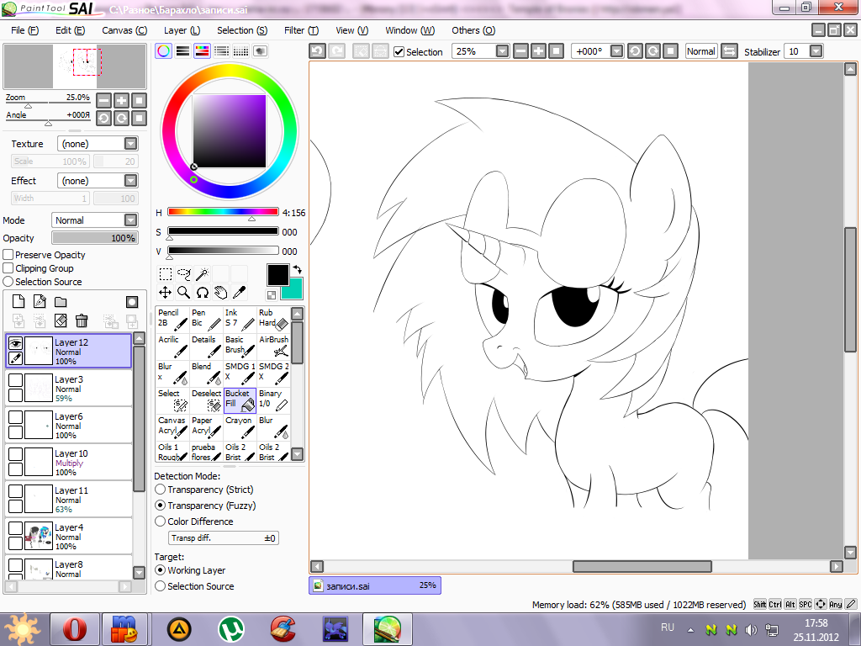Edit the Transp diff. value field

pos(224,537)
